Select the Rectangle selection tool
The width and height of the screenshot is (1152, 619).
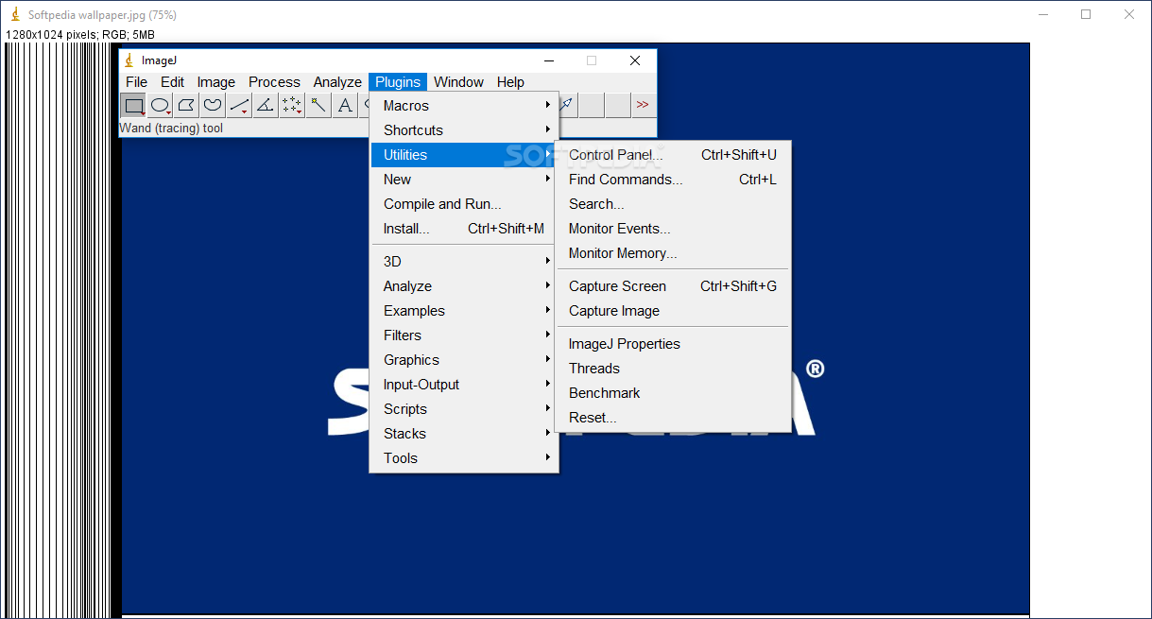[x=134, y=106]
